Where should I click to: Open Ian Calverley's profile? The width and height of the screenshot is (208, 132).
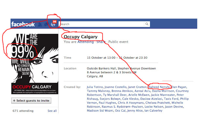153,111
